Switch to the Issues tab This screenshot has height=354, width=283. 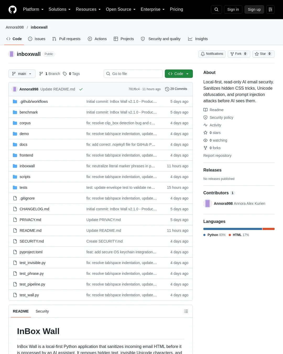37,39
